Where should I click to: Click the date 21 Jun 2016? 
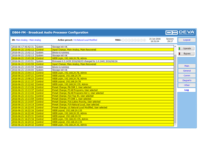coord(155,39)
